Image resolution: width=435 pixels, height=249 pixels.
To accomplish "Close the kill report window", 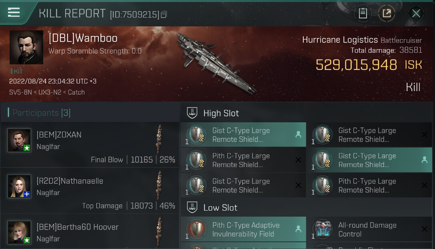I will tap(416, 13).
